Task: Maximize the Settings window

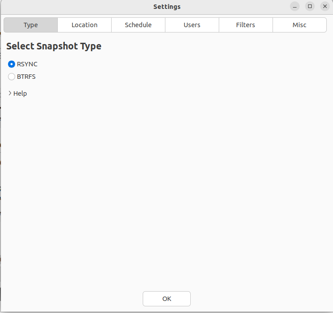Action: tap(310, 6)
